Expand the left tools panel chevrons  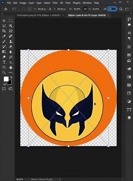2,14
